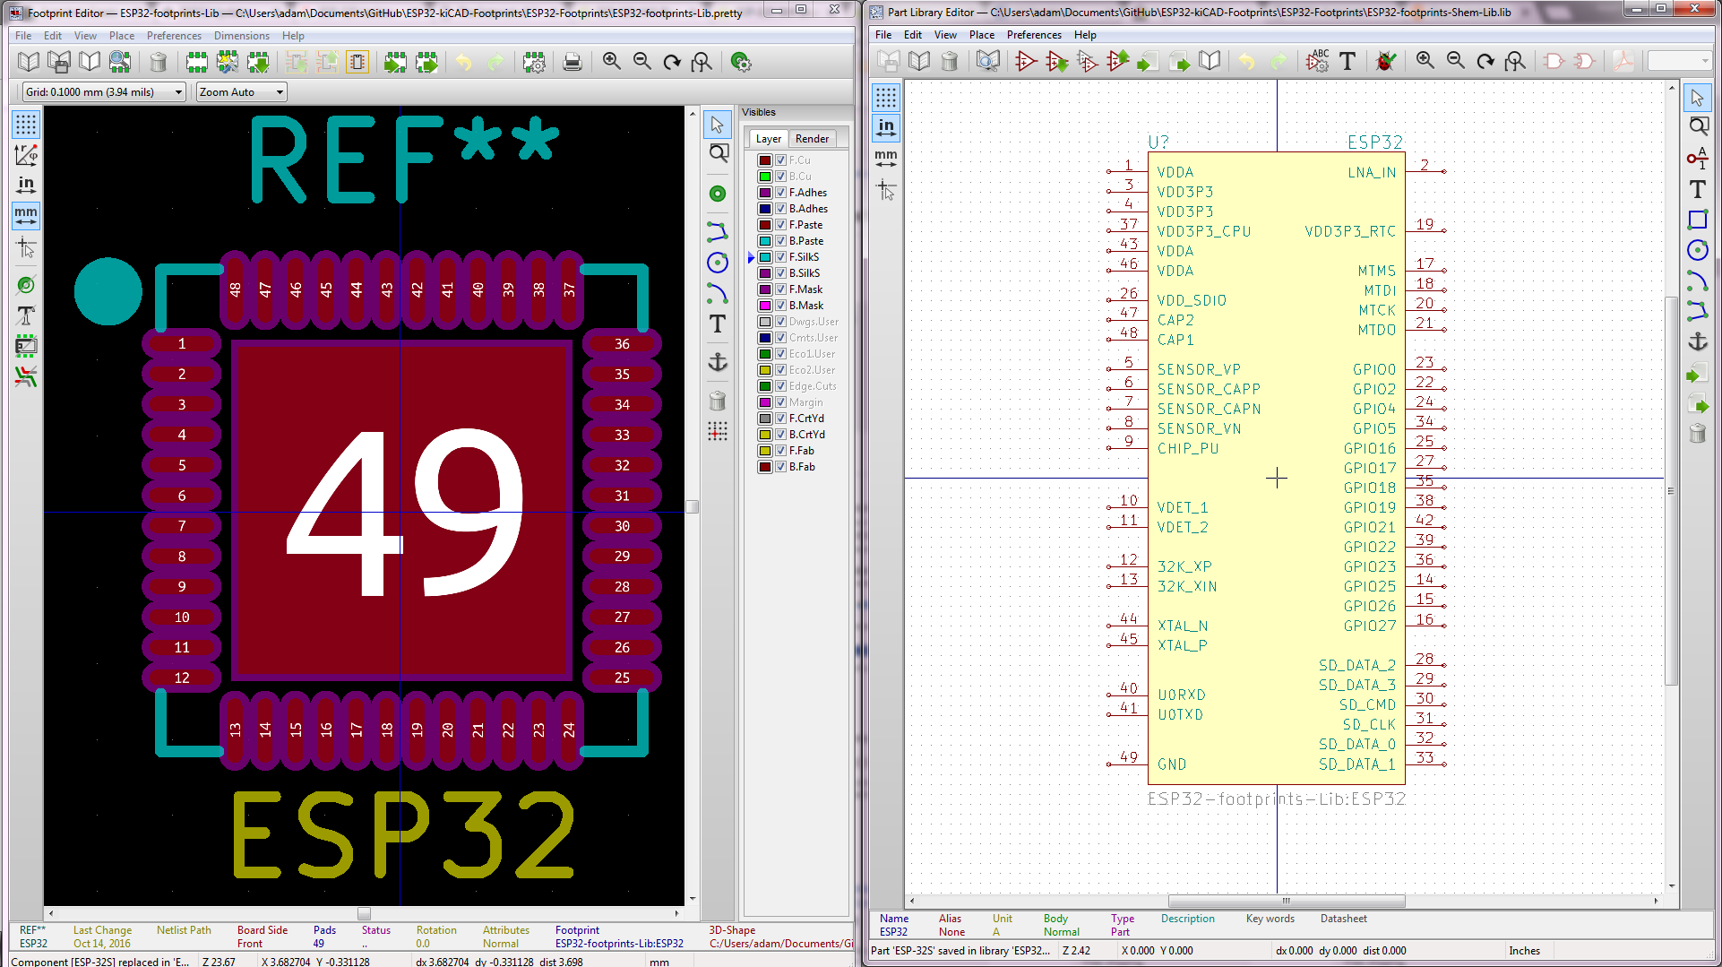Click bug check icon in Part Library toolbar
This screenshot has height=967, width=1722.
pyautogui.click(x=1386, y=61)
